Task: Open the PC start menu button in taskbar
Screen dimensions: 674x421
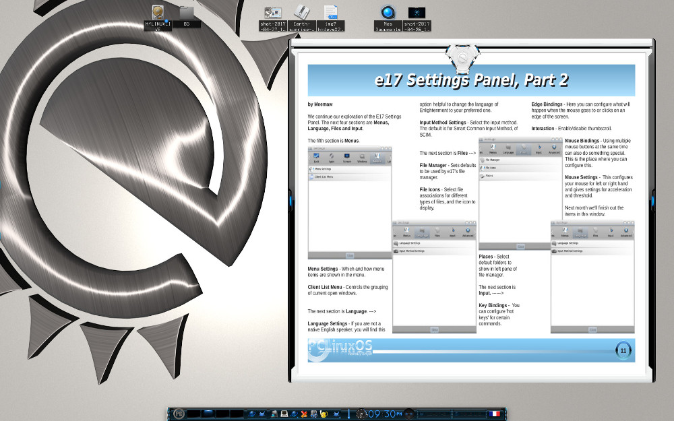Action: click(179, 414)
